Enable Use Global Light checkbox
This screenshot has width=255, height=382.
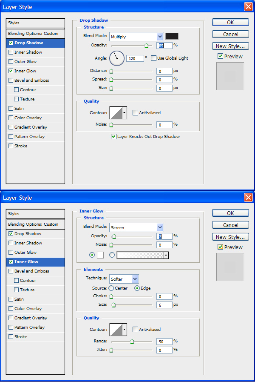point(153,58)
